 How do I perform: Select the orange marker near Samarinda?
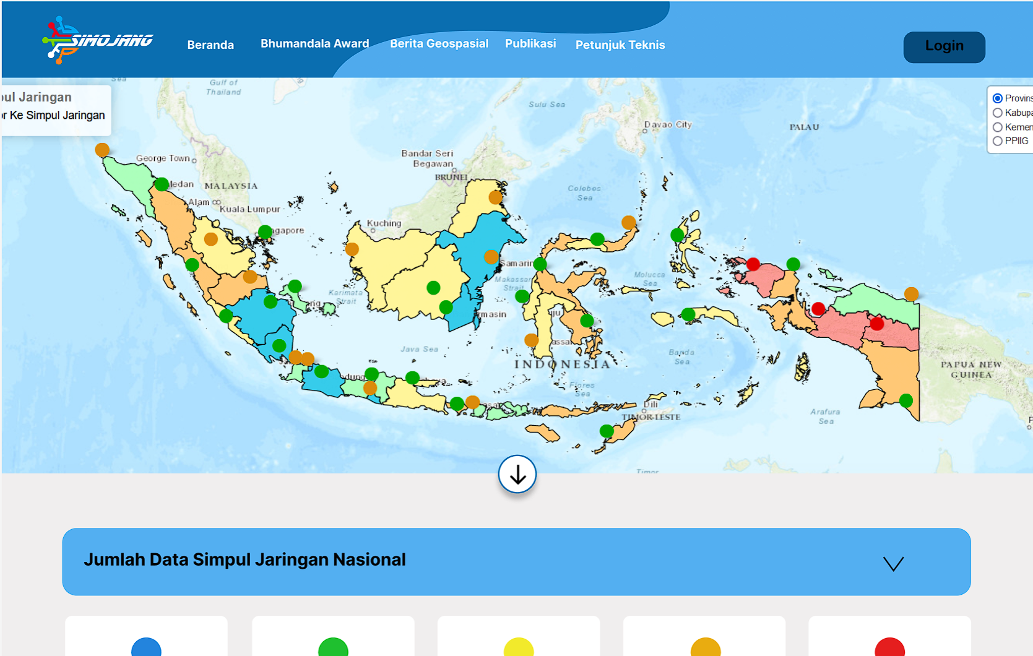pos(491,257)
